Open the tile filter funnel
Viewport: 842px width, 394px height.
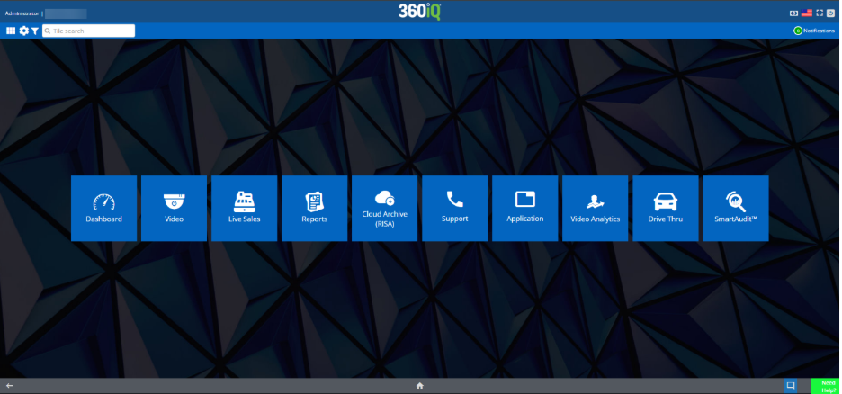tap(35, 31)
